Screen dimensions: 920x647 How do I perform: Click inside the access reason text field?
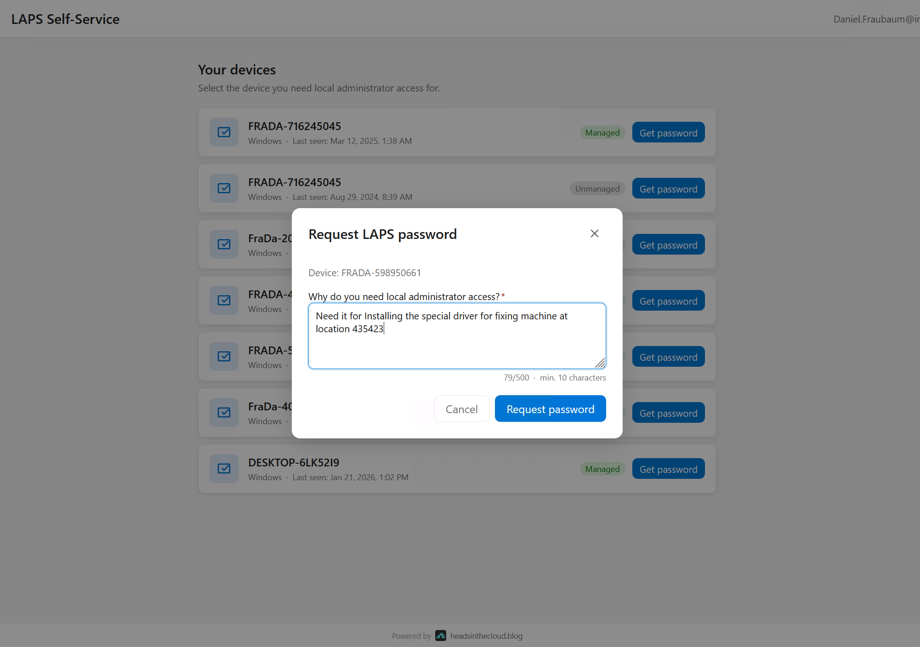457,336
